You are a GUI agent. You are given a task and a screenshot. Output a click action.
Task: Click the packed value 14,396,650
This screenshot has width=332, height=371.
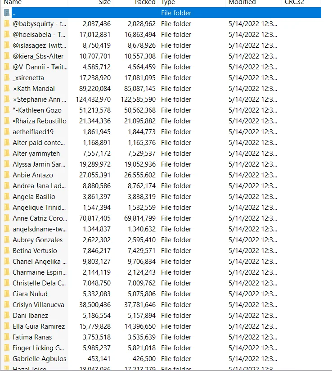click(x=140, y=326)
